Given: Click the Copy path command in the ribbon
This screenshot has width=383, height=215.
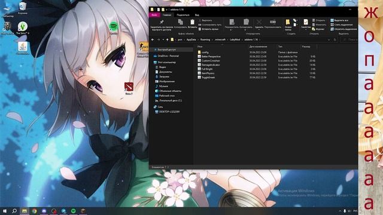Looking at the screenshot, I should [x=210, y=24].
